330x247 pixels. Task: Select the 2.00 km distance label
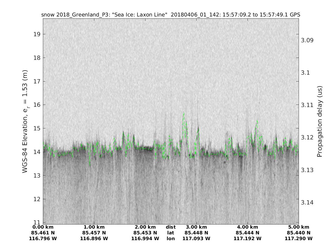pyautogui.click(x=145, y=227)
